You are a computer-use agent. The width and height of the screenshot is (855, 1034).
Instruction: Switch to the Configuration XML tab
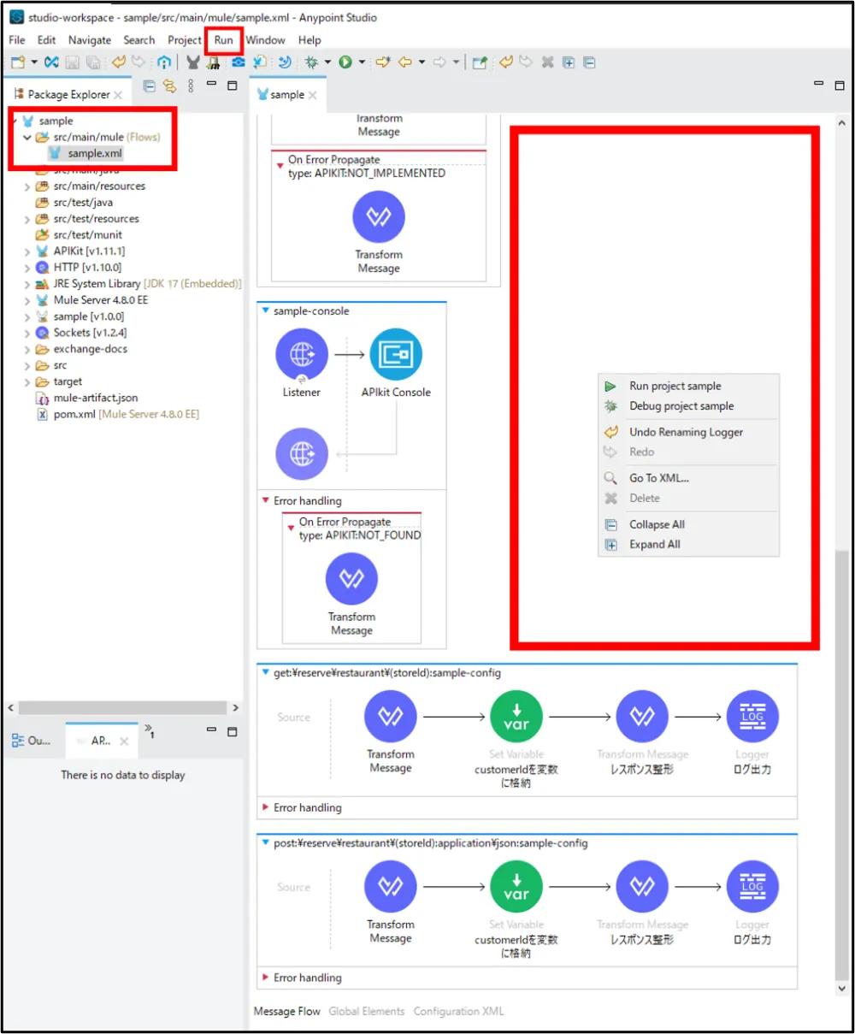coord(459,1011)
